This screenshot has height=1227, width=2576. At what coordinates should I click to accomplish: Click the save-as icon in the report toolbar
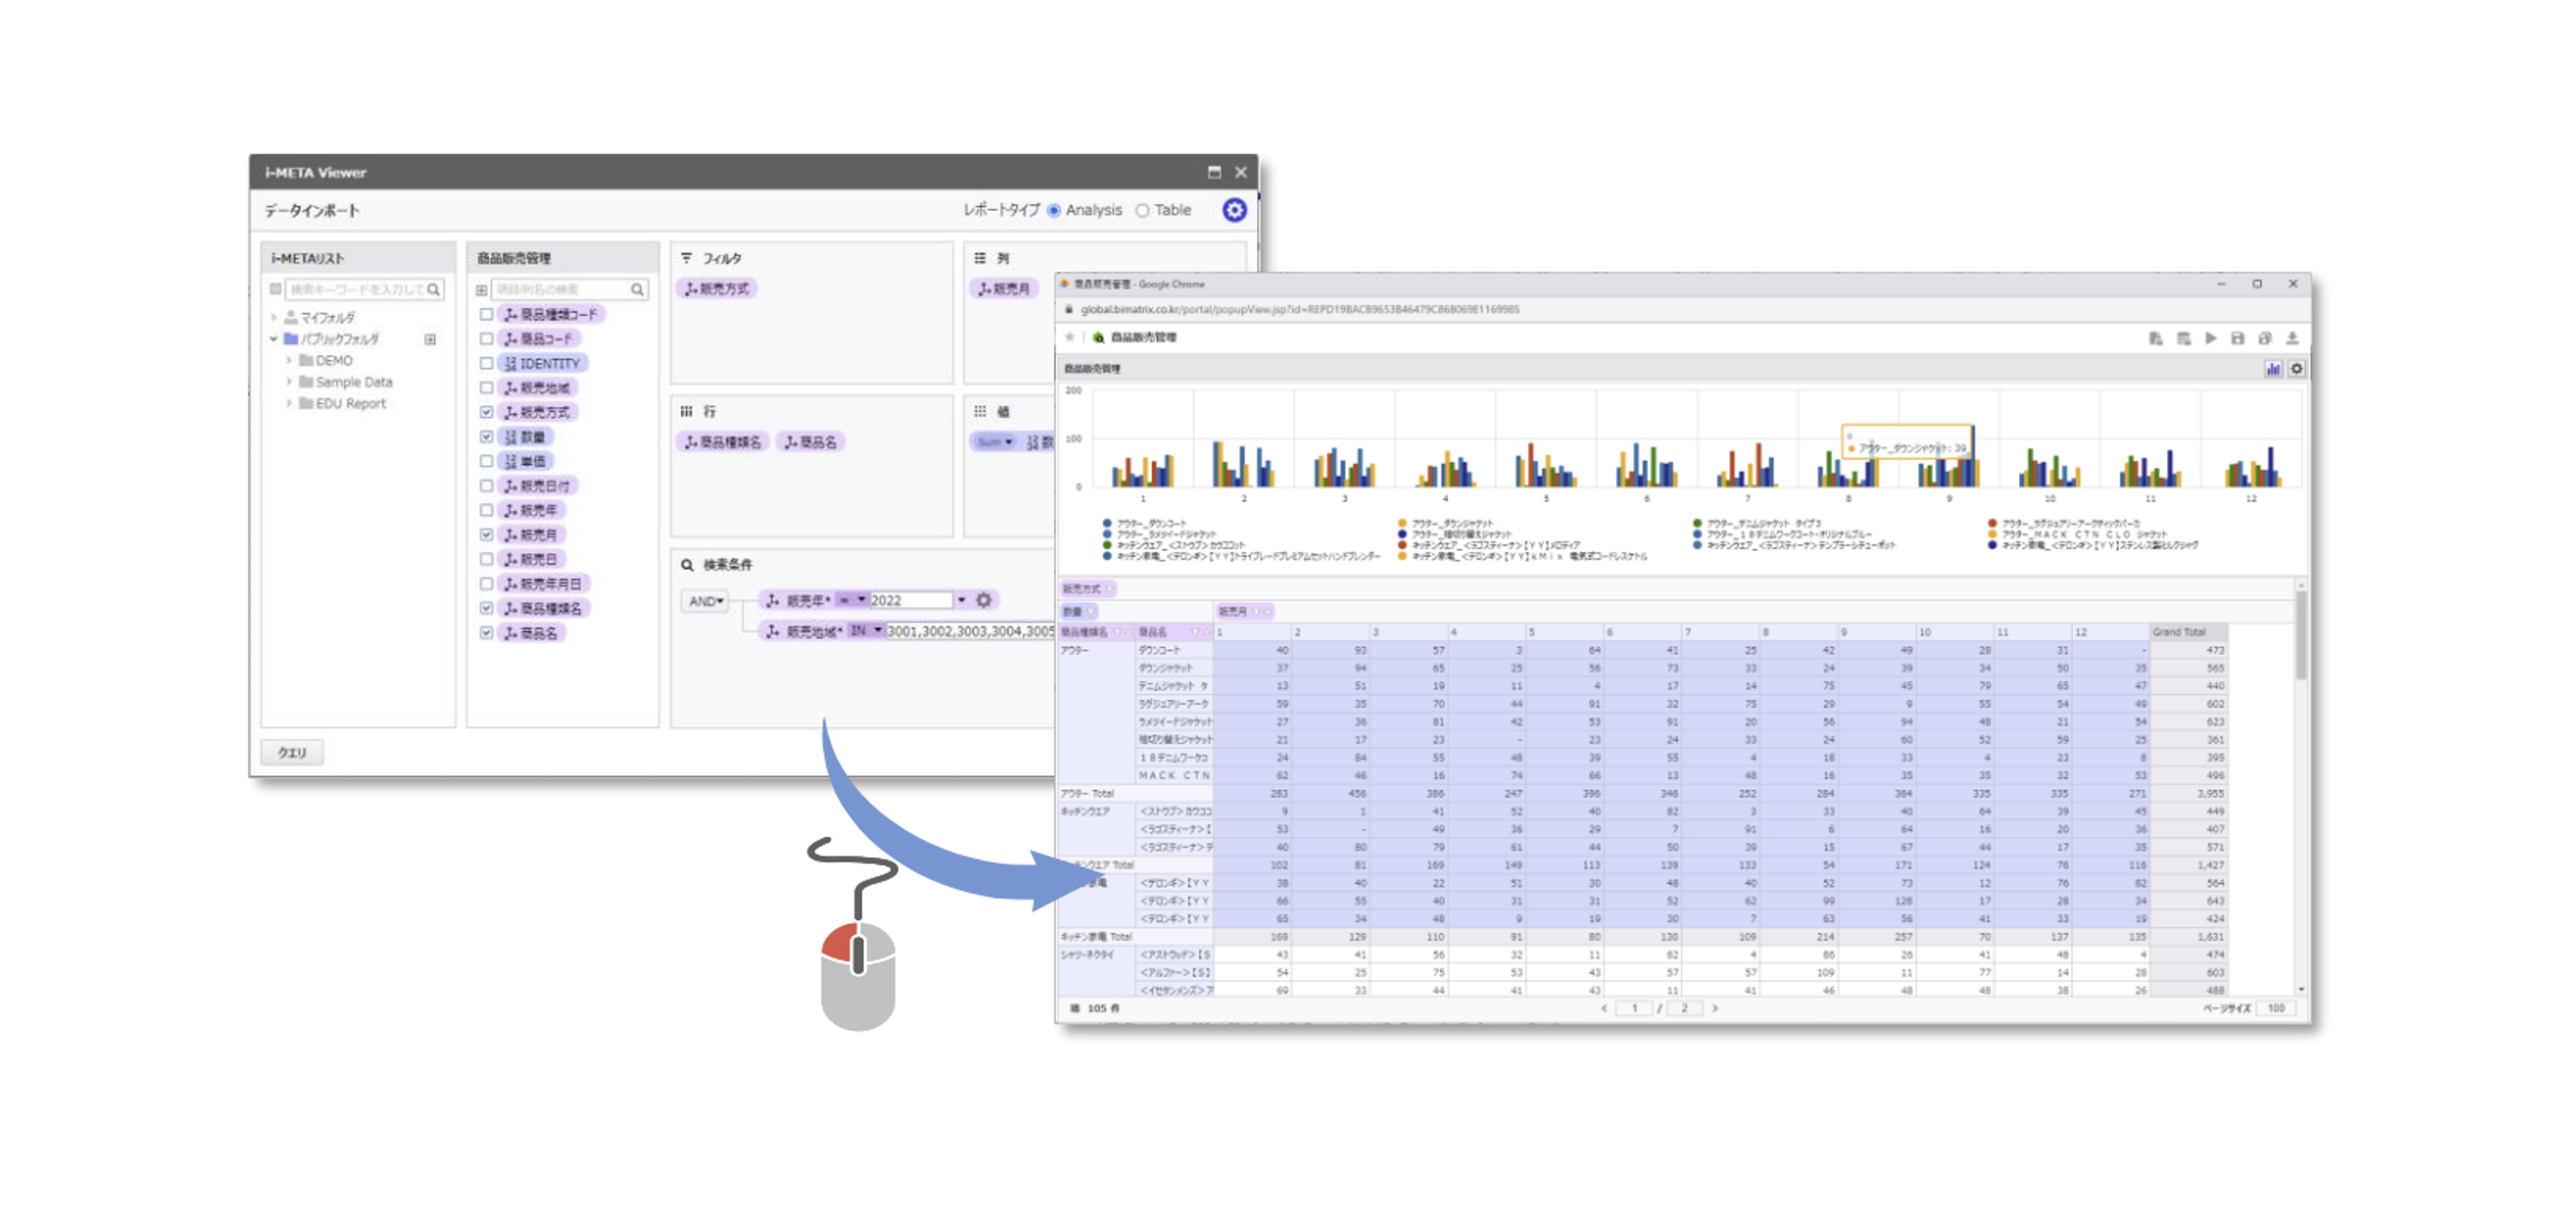(x=2265, y=338)
